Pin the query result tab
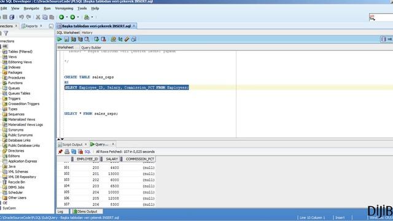 (60, 152)
